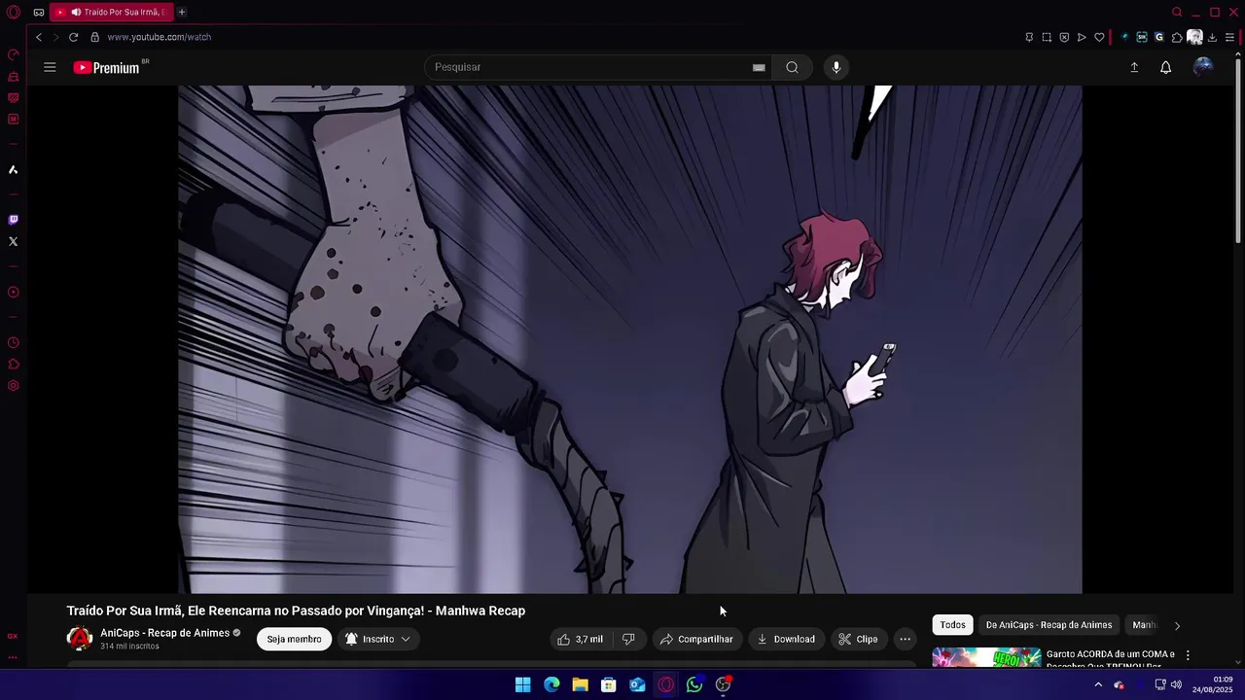Go back to the previous page

[39, 37]
